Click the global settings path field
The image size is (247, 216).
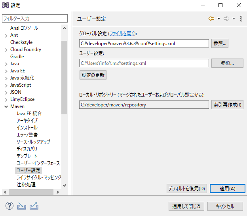[x=144, y=43]
